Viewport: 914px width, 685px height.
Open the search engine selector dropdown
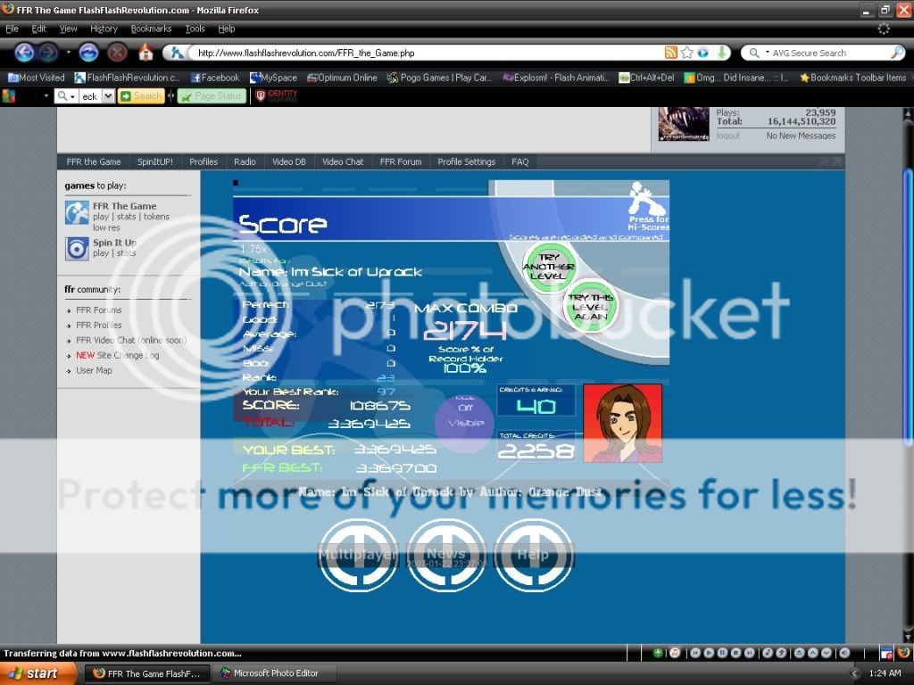[757, 54]
